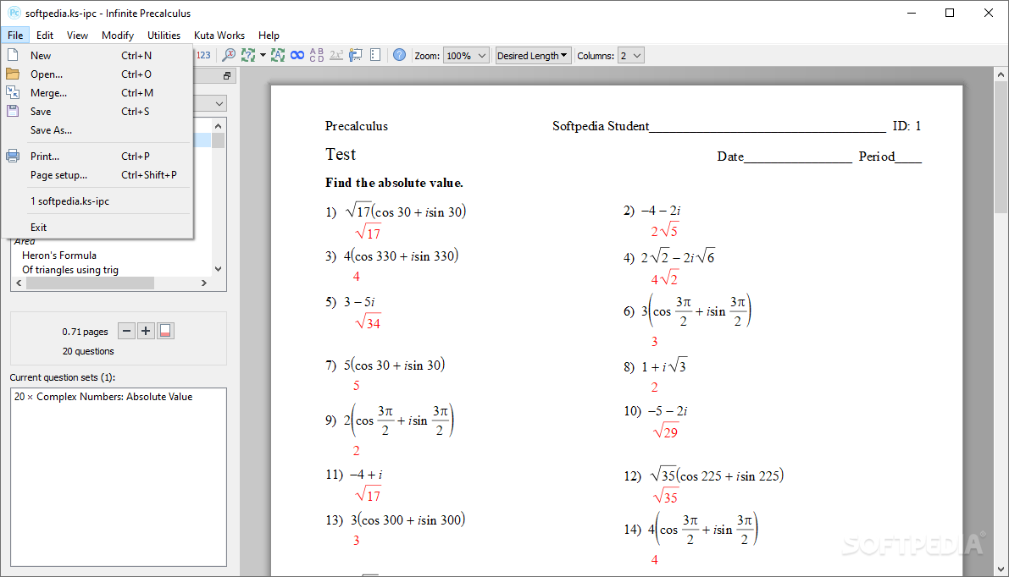Click question 11) −4 + i
This screenshot has width=1009, height=577.
click(354, 474)
